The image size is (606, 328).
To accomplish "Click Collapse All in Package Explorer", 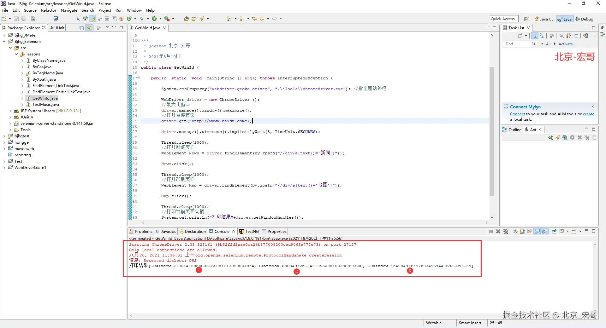I will pos(81,28).
